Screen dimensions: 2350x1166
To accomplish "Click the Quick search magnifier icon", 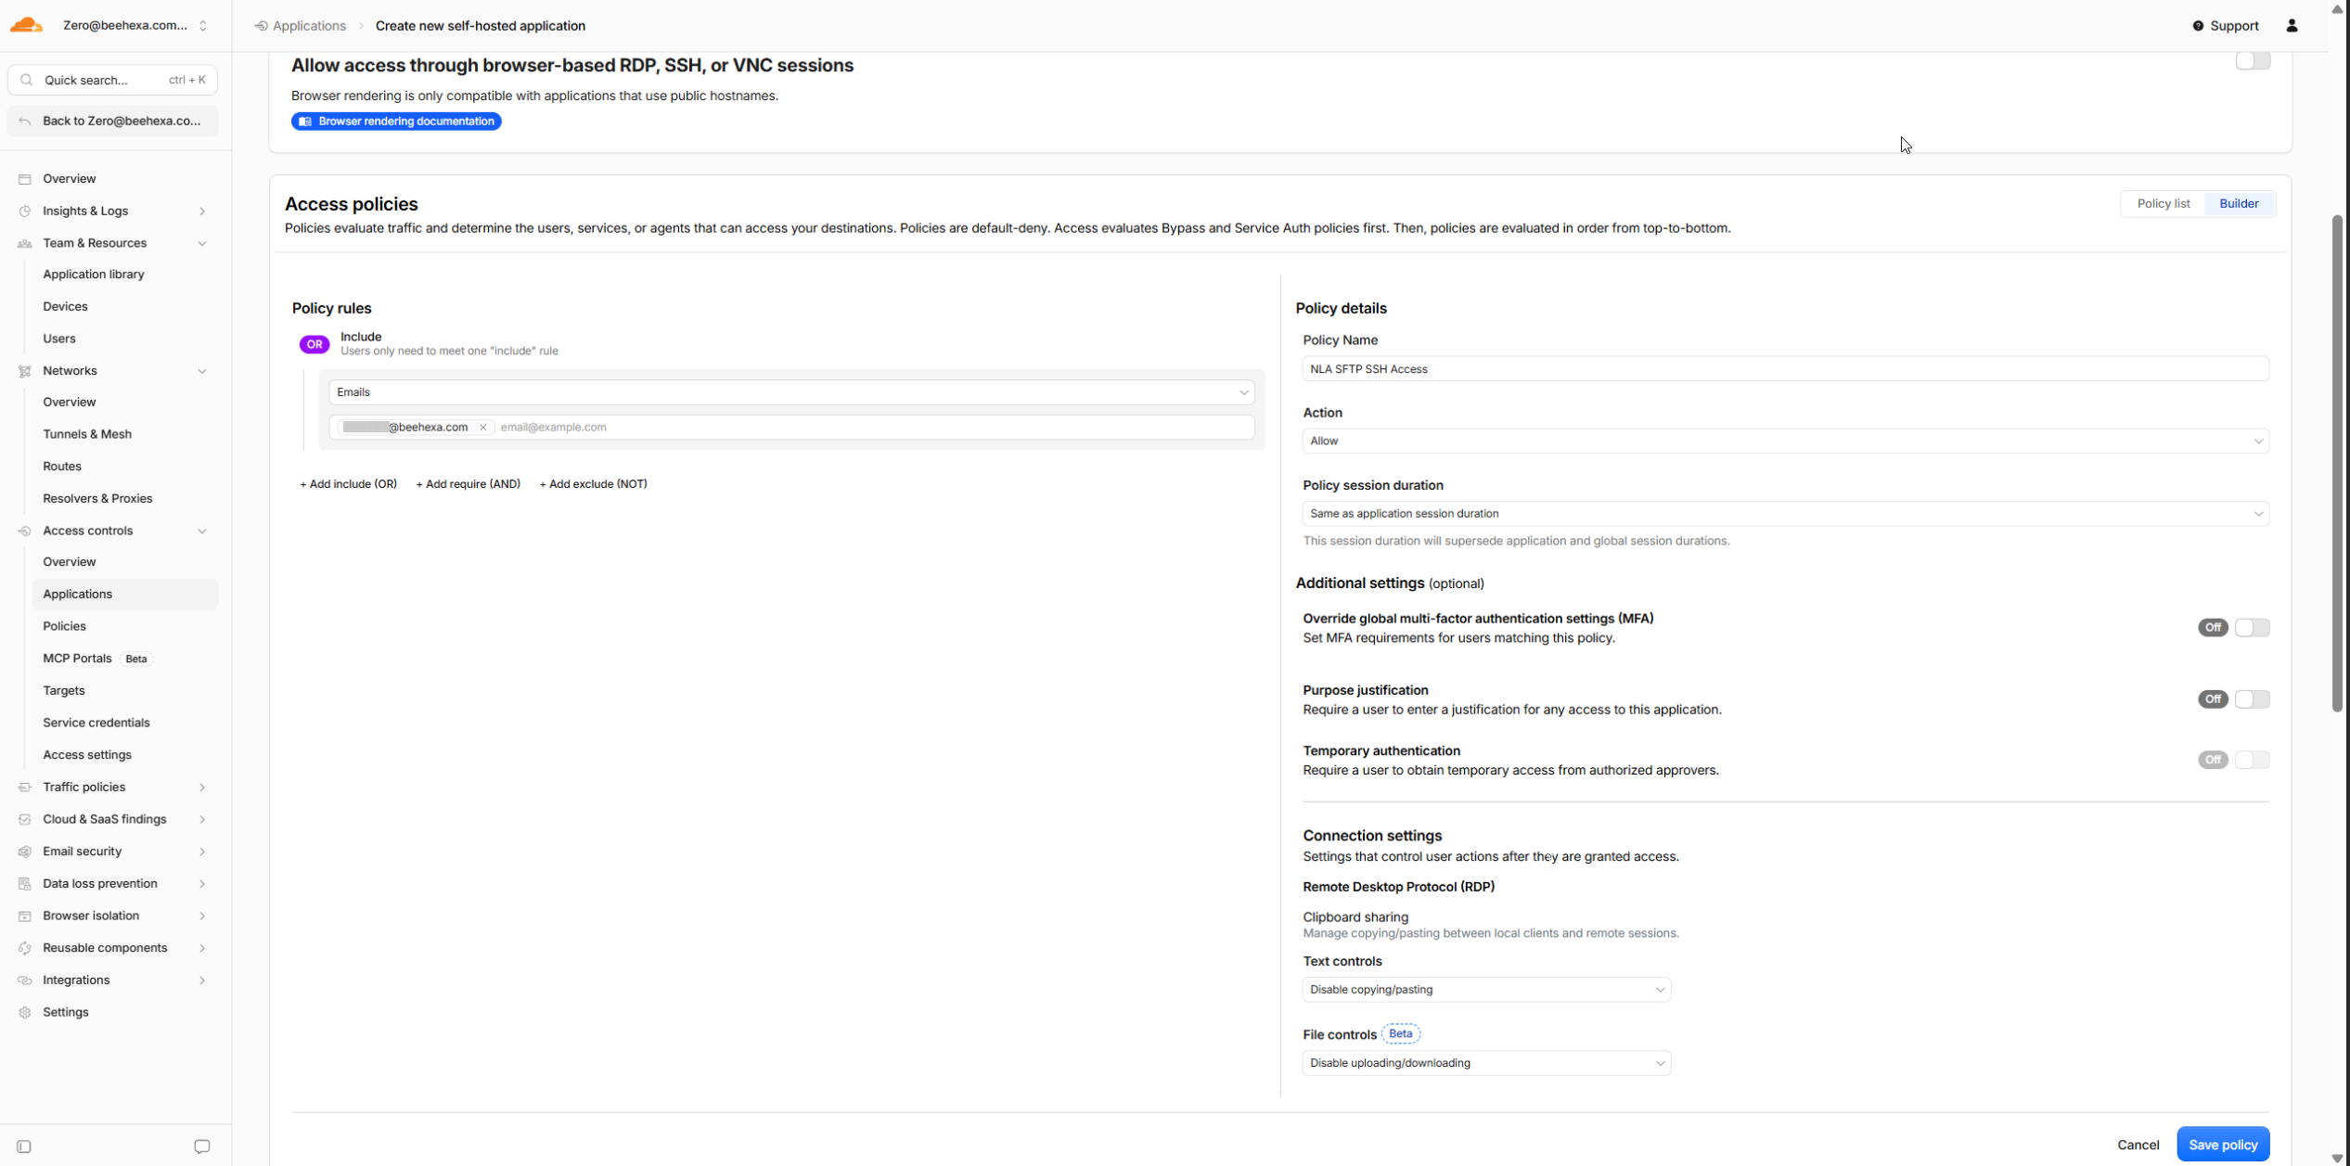I will coord(27,80).
